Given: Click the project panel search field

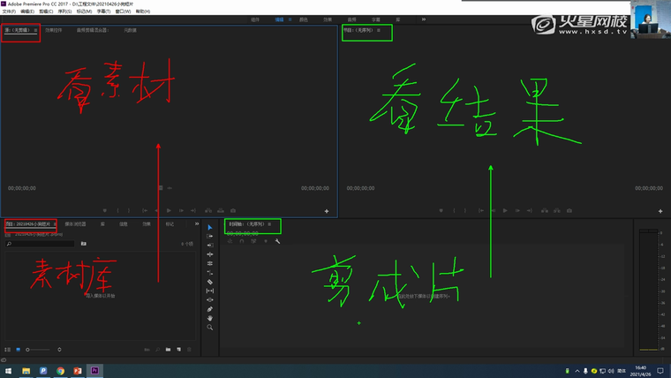Looking at the screenshot, I should point(40,243).
